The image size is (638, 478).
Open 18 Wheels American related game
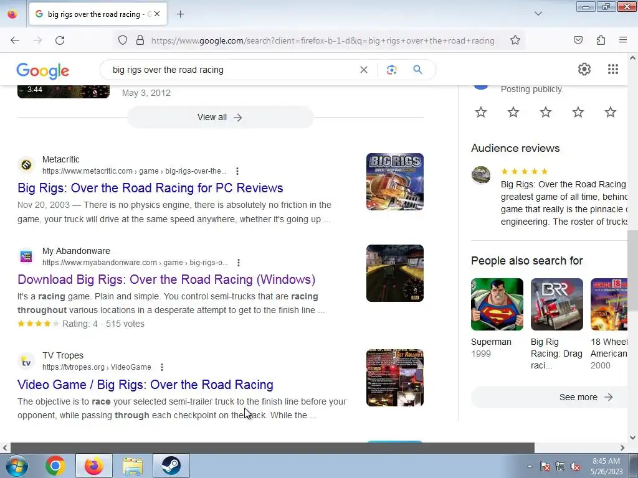tap(609, 304)
